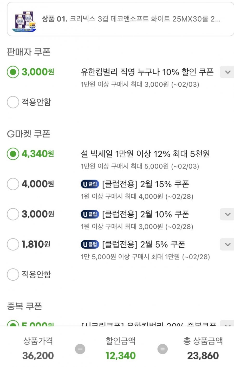The width and height of the screenshot is (234, 367).
Task: Expand the 유한킴벌리 직영 10% coupon dropdown
Action: pyautogui.click(x=227, y=72)
